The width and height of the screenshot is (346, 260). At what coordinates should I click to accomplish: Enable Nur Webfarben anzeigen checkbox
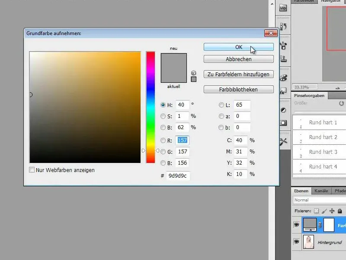[32, 170]
